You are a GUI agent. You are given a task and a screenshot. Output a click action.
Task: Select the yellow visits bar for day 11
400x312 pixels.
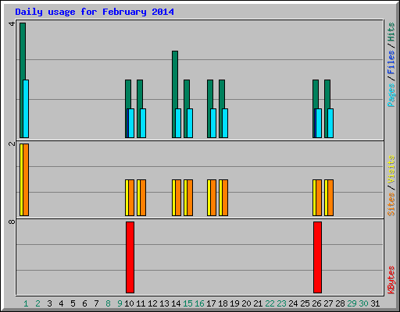138,197
